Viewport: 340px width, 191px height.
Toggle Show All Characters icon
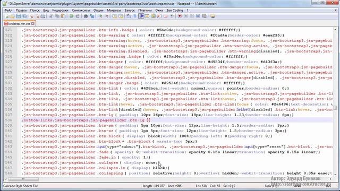tap(134, 16)
